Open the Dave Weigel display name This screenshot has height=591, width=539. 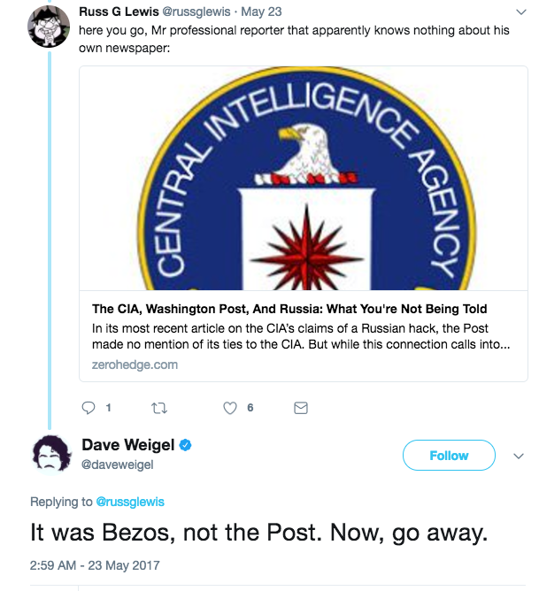pyautogui.click(x=128, y=445)
